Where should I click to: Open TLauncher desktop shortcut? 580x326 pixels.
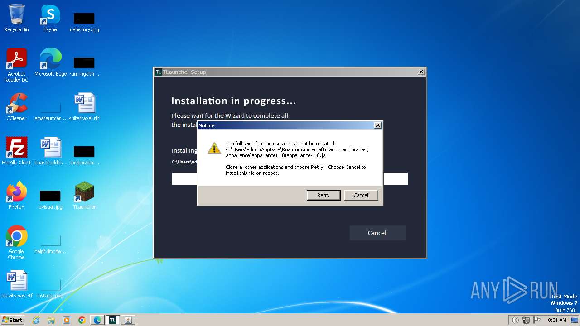point(84,196)
